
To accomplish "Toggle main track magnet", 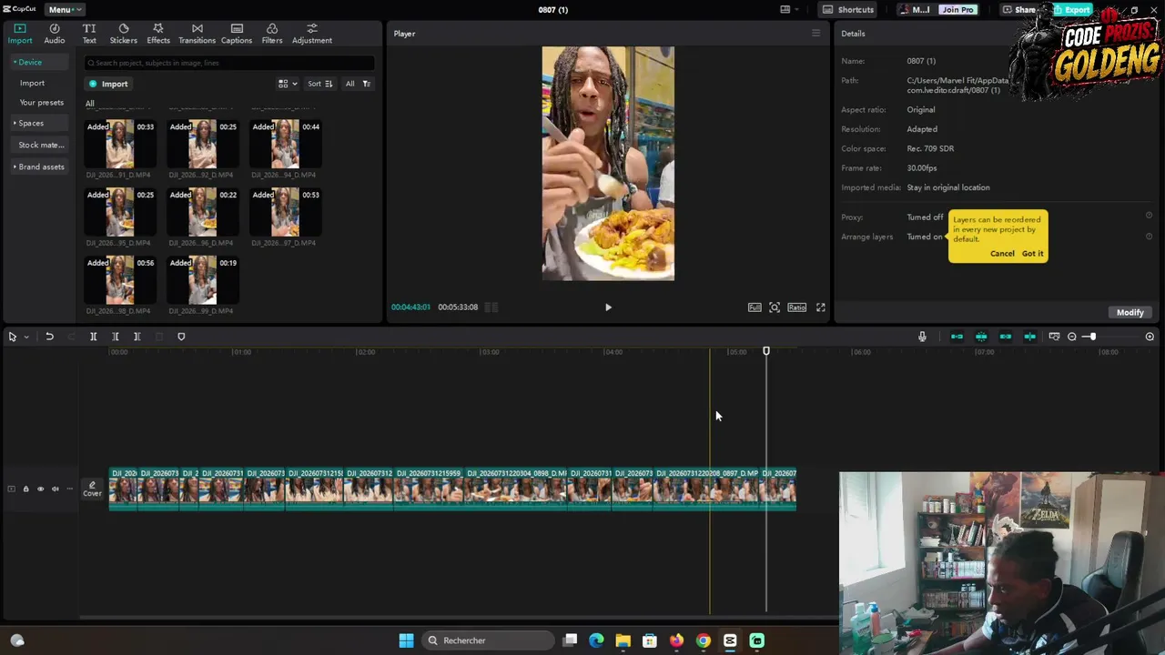I will click(957, 337).
